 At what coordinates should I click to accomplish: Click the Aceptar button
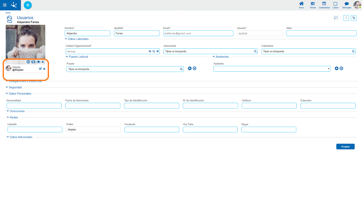[x=345, y=147]
